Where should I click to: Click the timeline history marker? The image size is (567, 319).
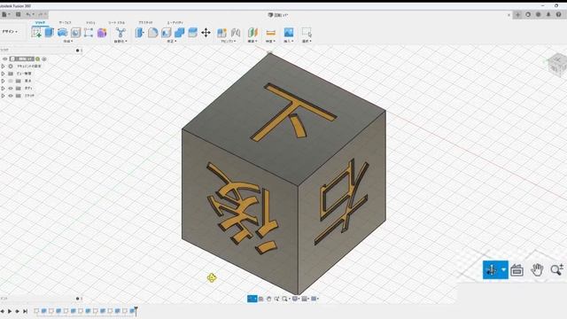point(136,311)
